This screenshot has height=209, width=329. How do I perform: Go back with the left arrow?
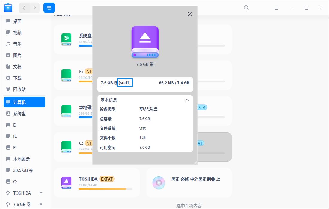click(x=24, y=8)
